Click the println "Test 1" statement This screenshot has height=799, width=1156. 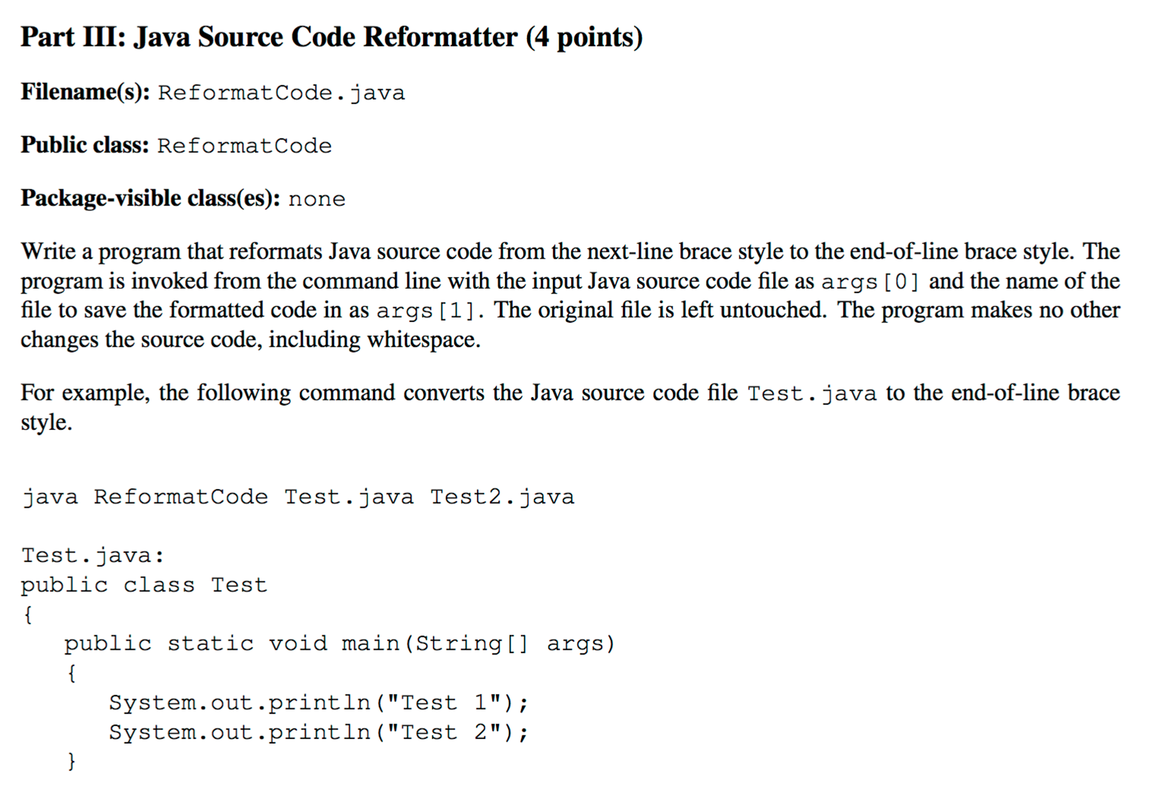point(318,703)
